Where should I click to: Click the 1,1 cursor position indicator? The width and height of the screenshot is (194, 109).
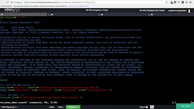pyautogui.click(x=174, y=103)
